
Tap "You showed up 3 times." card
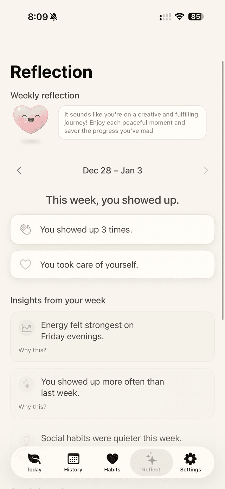(112, 230)
